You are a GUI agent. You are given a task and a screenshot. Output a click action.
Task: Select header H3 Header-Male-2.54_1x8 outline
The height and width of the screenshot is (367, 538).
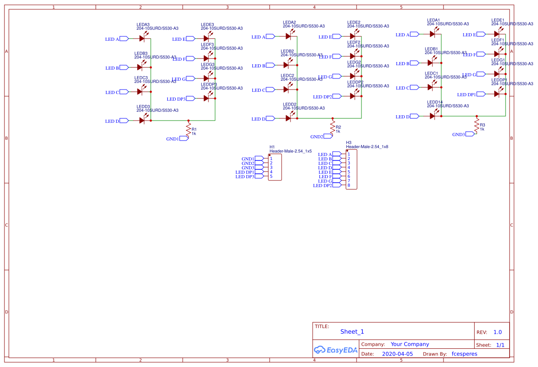point(351,169)
